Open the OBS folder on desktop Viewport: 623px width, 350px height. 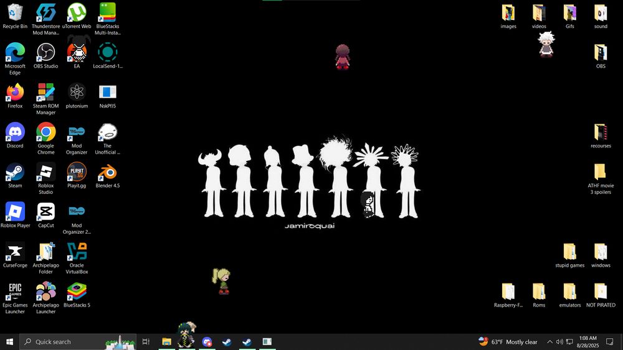point(601,56)
